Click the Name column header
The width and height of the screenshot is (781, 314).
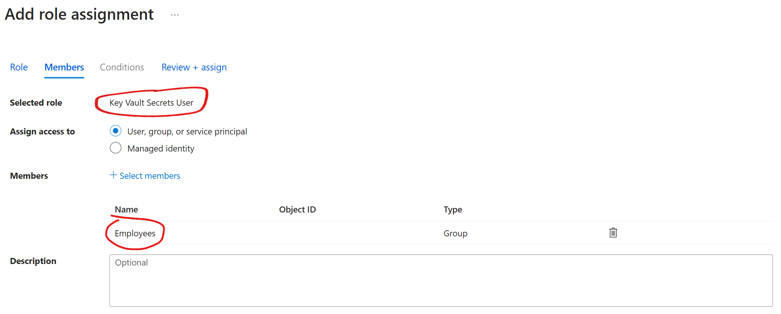coord(126,209)
